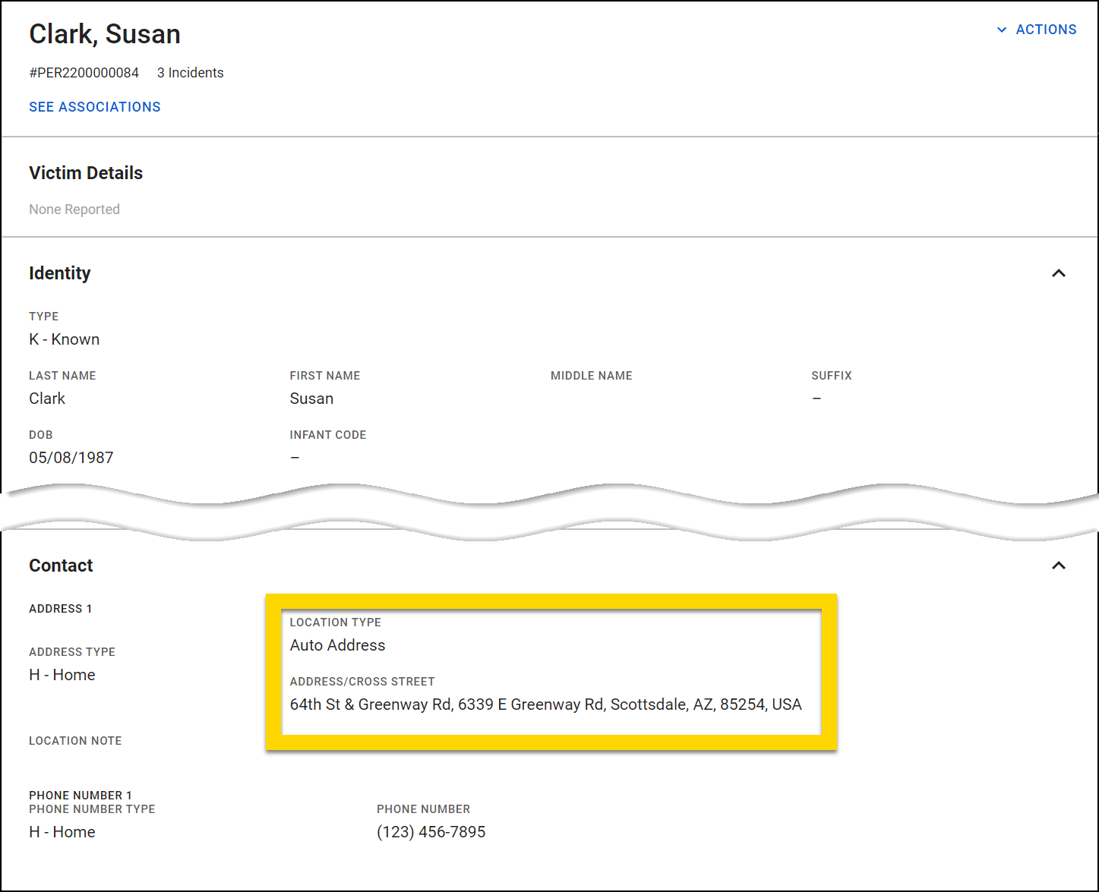The height and width of the screenshot is (892, 1099).
Task: Collapse the Contact section chevron
Action: (1059, 566)
